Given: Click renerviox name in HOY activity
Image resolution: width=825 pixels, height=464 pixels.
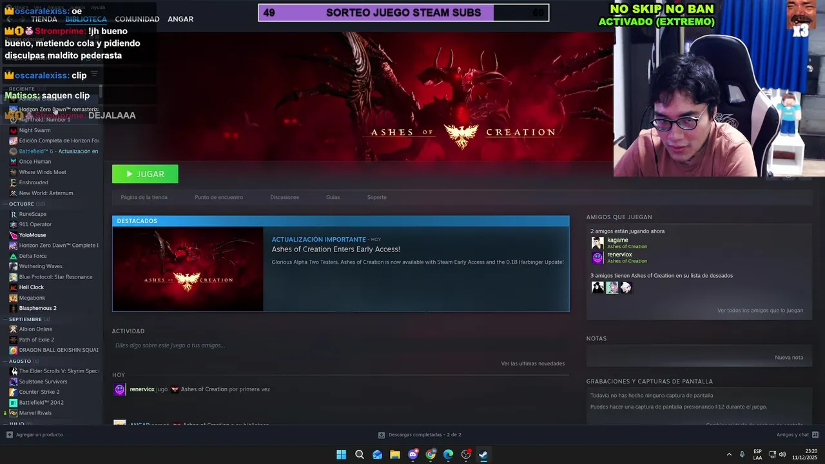Looking at the screenshot, I should (142, 389).
